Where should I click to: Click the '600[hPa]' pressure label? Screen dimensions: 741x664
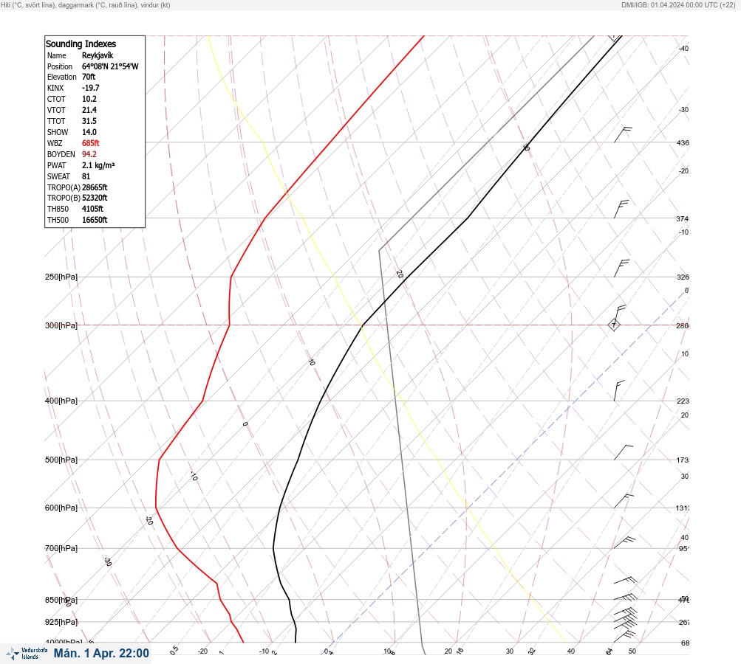pyautogui.click(x=61, y=508)
